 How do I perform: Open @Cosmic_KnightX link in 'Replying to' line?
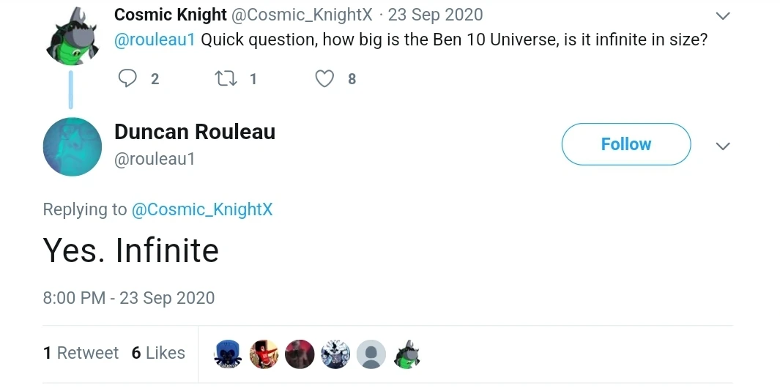pos(201,209)
